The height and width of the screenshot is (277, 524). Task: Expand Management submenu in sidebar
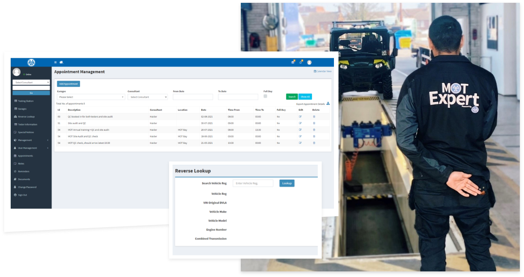coord(31,140)
